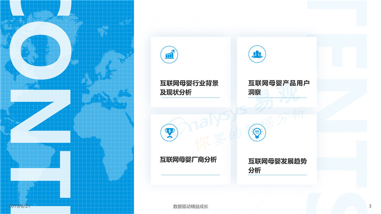Select the footer text 数据驱动精益成长
381x214 pixels.
pyautogui.click(x=190, y=206)
